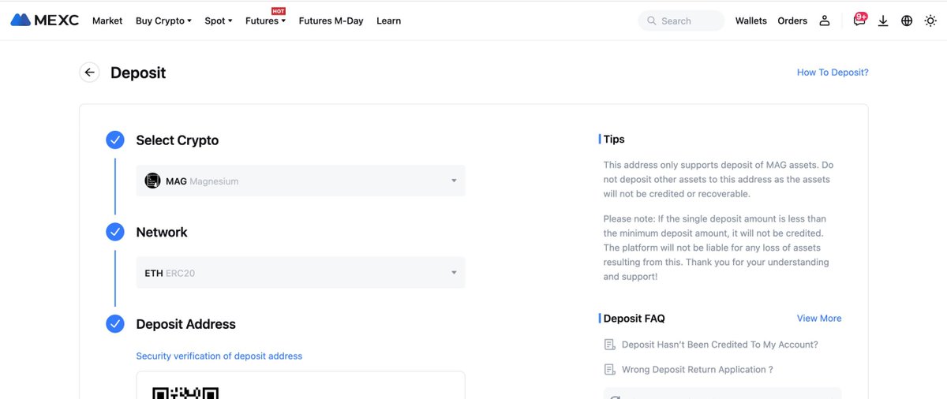
Task: Click the deposit address QR code
Action: [185, 392]
